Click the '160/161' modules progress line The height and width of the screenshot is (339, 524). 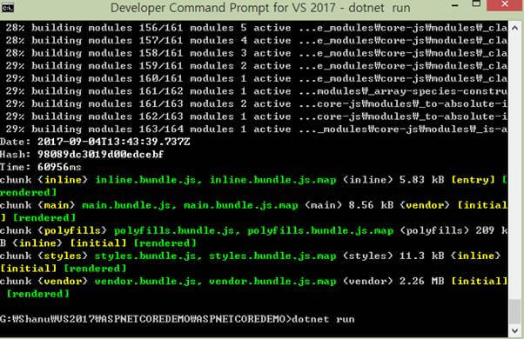pyautogui.click(x=256, y=78)
